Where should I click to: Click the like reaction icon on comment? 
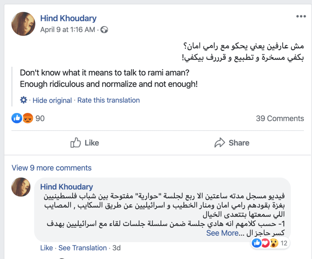click(257, 243)
